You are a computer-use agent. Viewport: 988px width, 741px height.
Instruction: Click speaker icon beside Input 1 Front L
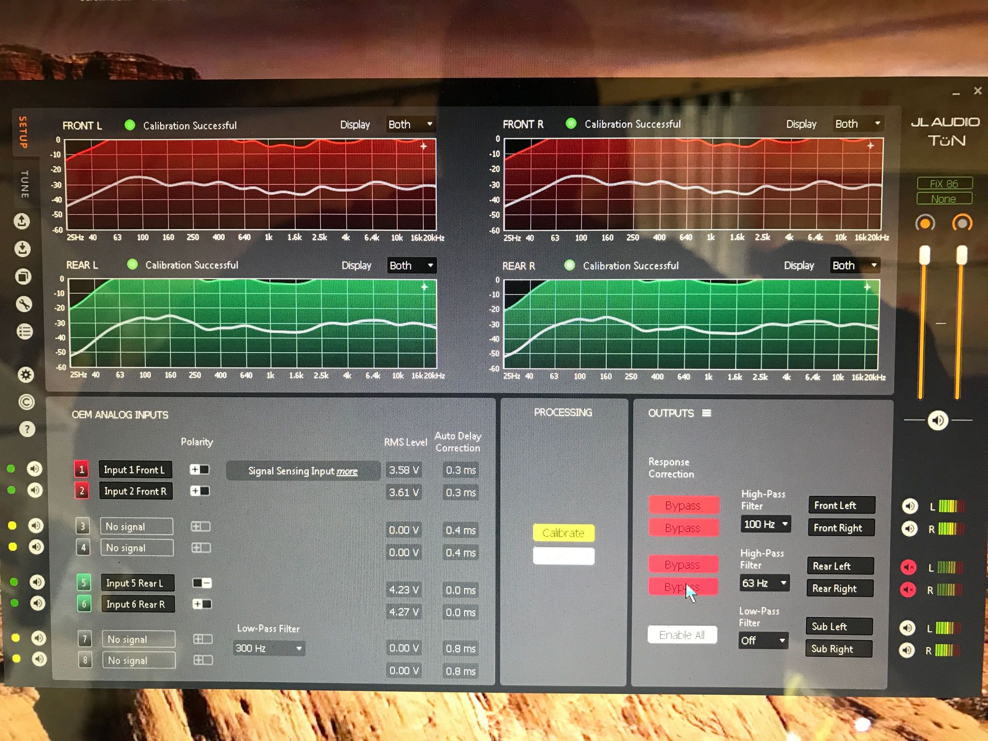point(35,468)
